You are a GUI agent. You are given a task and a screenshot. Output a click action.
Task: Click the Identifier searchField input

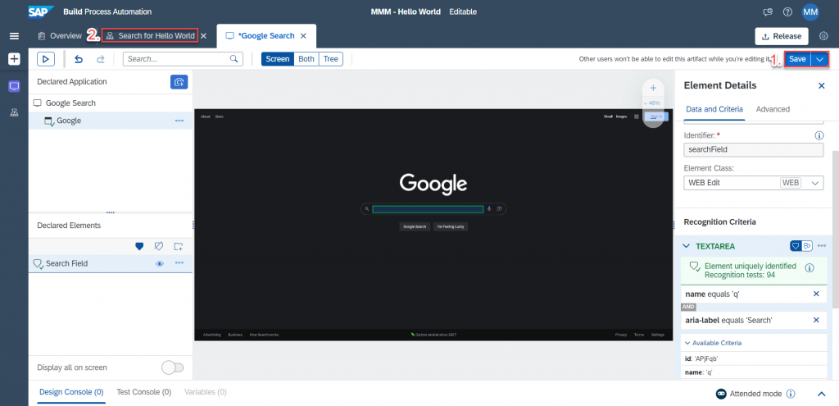point(754,150)
